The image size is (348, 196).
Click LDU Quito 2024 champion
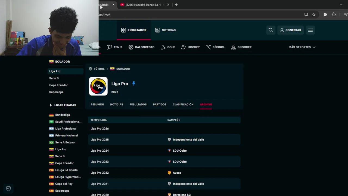[x=180, y=151]
